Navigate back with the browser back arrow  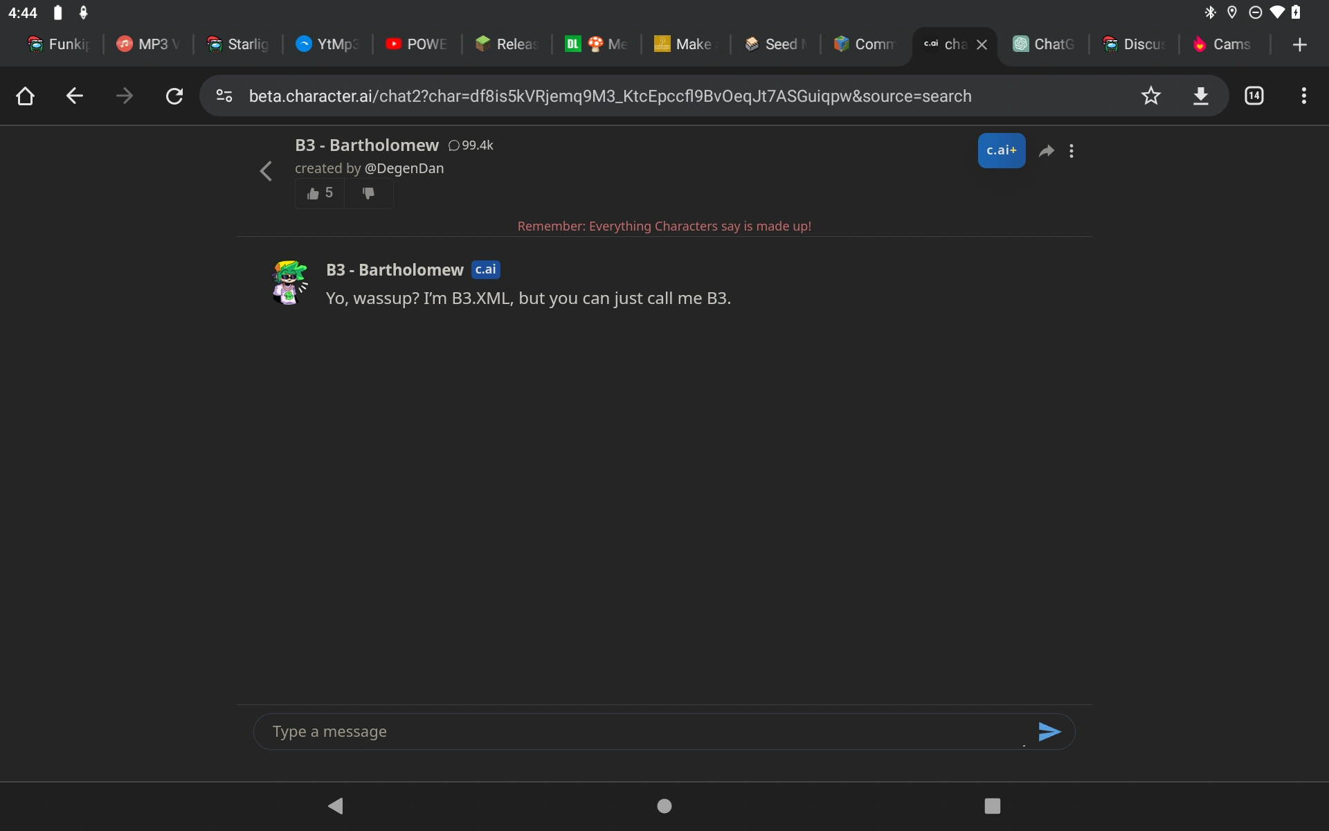[75, 96]
